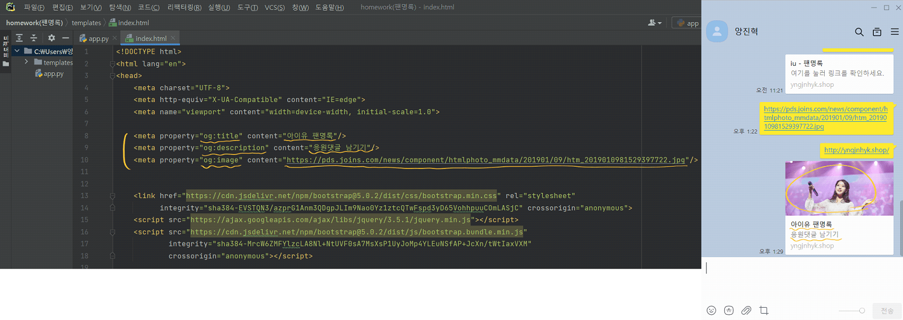Open emoji picker in chat
This screenshot has width=903, height=320.
coord(711,311)
